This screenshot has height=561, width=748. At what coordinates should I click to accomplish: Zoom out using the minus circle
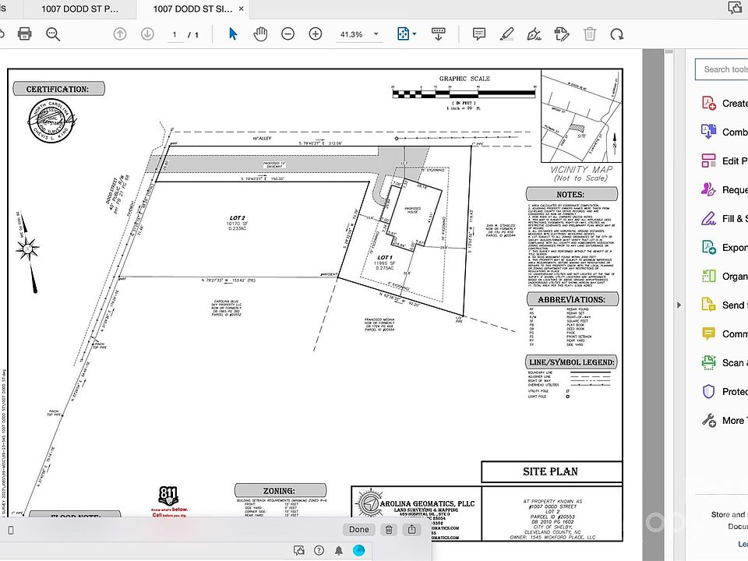pos(288,34)
